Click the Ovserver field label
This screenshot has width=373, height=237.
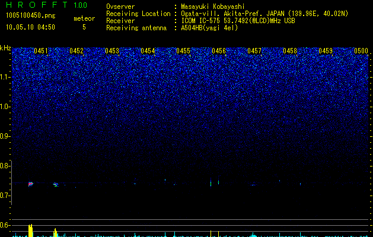click(120, 7)
